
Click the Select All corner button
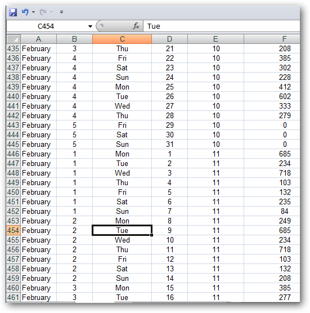click(x=14, y=39)
